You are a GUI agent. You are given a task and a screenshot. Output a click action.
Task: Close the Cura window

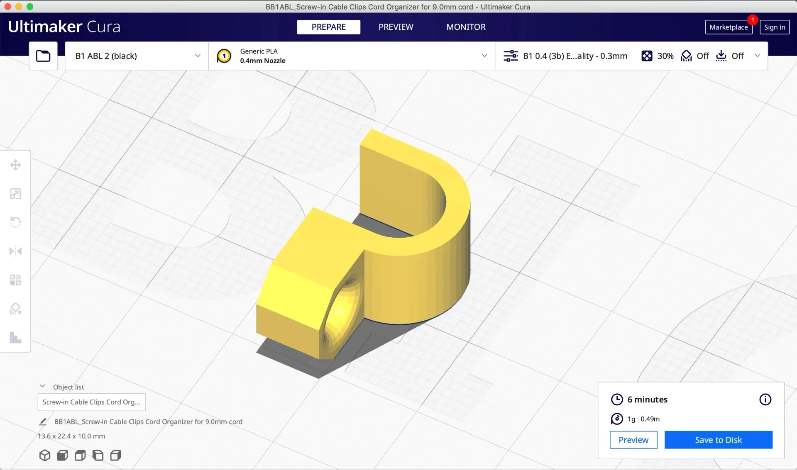(x=7, y=7)
